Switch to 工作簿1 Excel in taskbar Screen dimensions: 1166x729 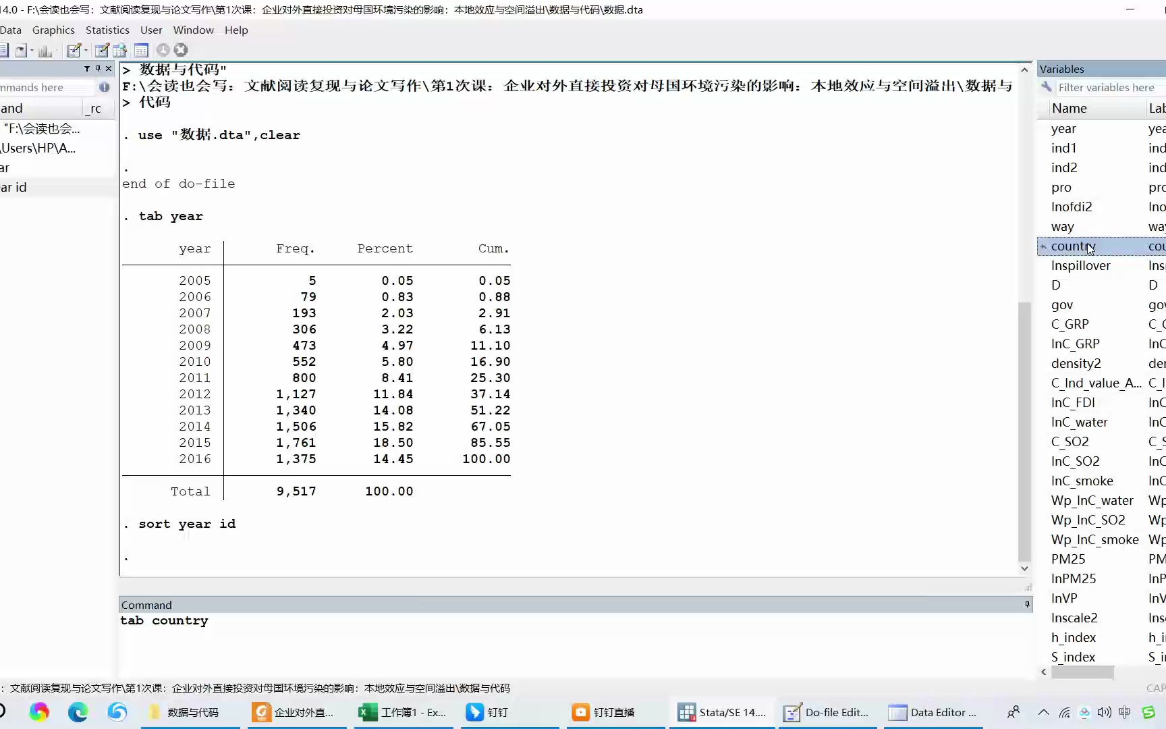tap(403, 712)
